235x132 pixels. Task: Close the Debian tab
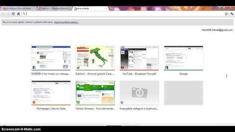[70, 8]
